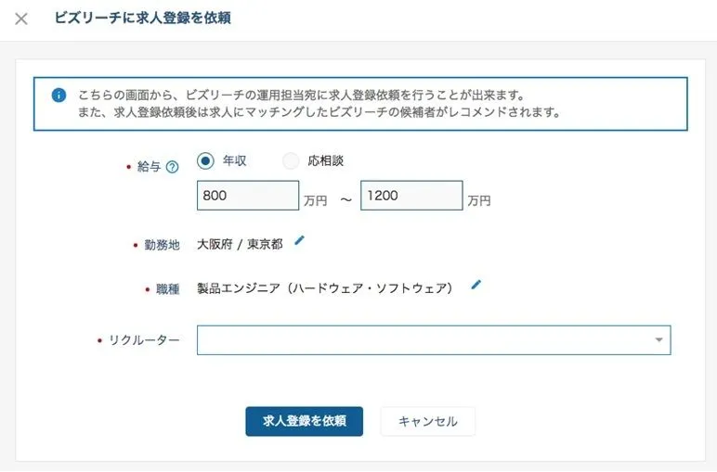Click the ビズリーチに求人登録を依頼 dialog title
This screenshot has width=717, height=472.
pos(143,19)
